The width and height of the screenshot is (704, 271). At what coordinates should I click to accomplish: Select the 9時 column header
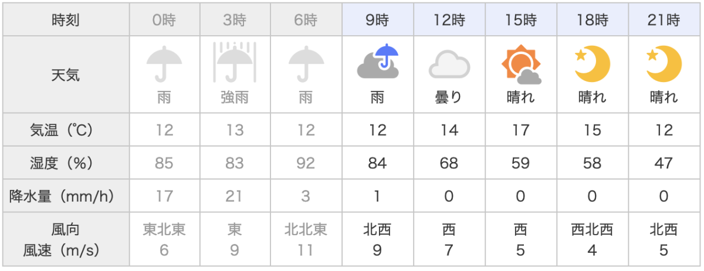click(378, 21)
